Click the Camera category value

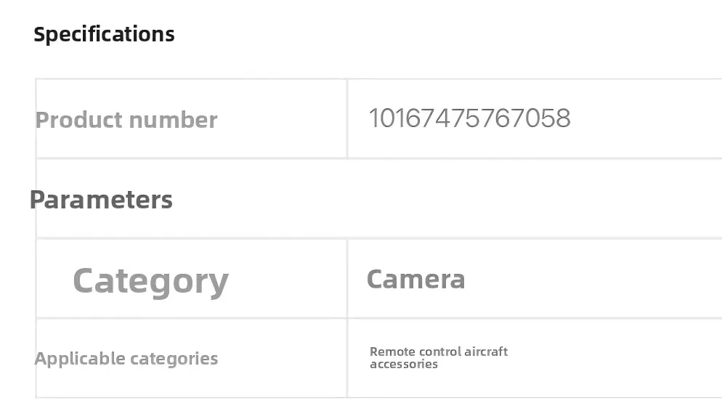click(x=415, y=279)
